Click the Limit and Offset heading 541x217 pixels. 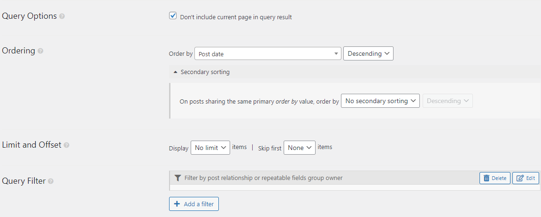click(x=32, y=145)
